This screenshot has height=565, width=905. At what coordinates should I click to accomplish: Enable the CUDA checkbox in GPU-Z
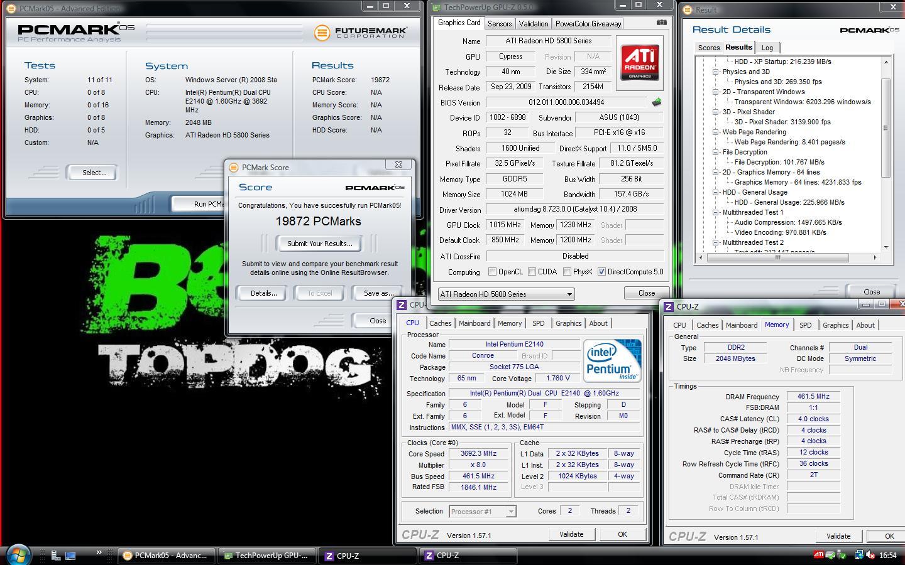pyautogui.click(x=532, y=272)
